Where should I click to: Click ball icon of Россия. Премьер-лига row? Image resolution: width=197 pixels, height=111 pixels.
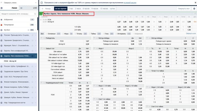point(1,35)
